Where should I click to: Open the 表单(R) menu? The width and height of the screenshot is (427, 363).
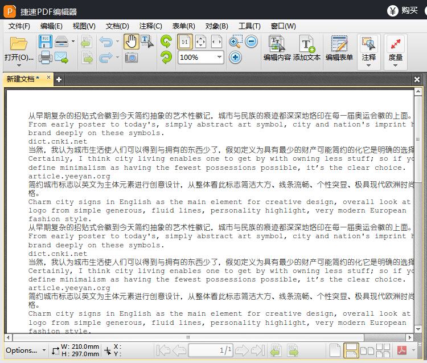(183, 26)
